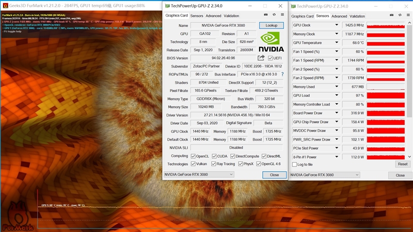Click the Bus Interface question mark icon
This screenshot has height=232, width=413.
tap(282, 74)
